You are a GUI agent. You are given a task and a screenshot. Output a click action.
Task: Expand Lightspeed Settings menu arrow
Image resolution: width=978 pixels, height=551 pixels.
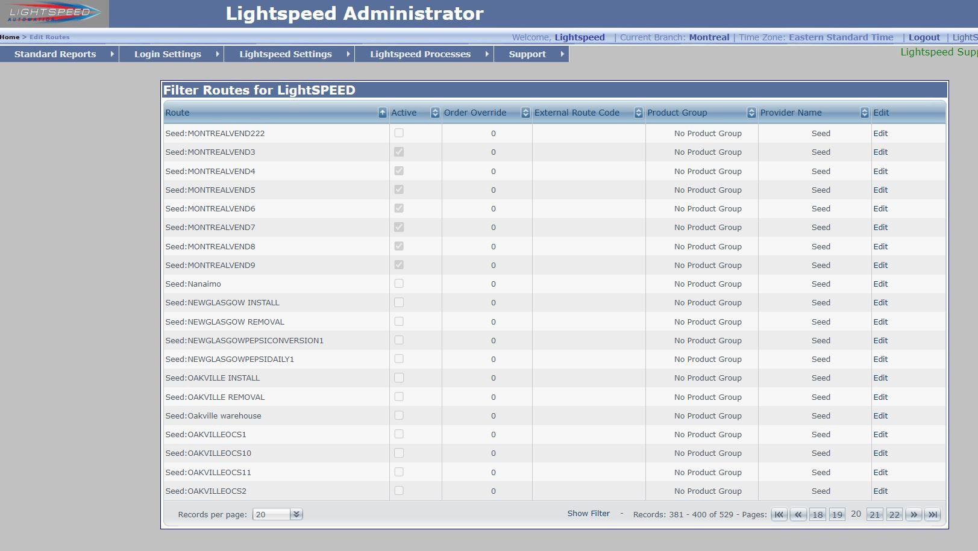pos(348,54)
